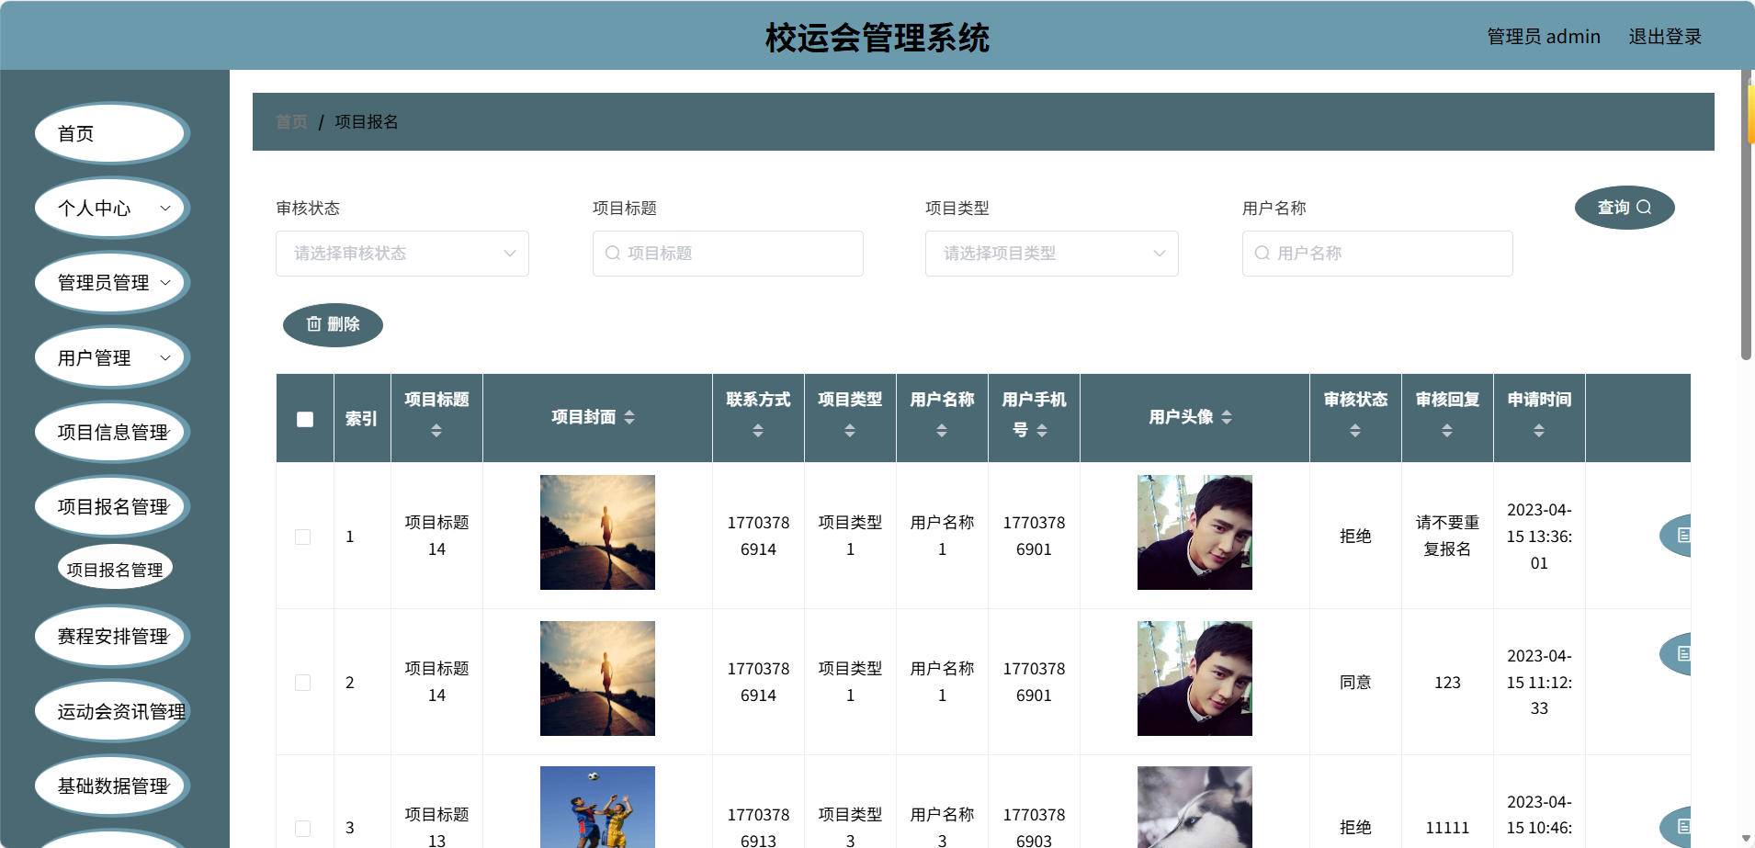Image resolution: width=1755 pixels, height=848 pixels.
Task: Click the 管理员 admin label in header
Action: pyautogui.click(x=1544, y=37)
